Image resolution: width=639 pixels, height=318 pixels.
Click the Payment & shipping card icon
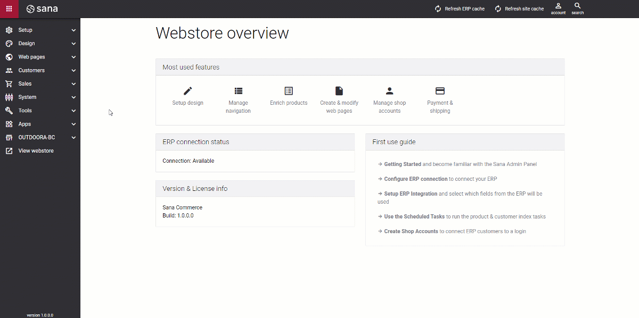tap(440, 91)
